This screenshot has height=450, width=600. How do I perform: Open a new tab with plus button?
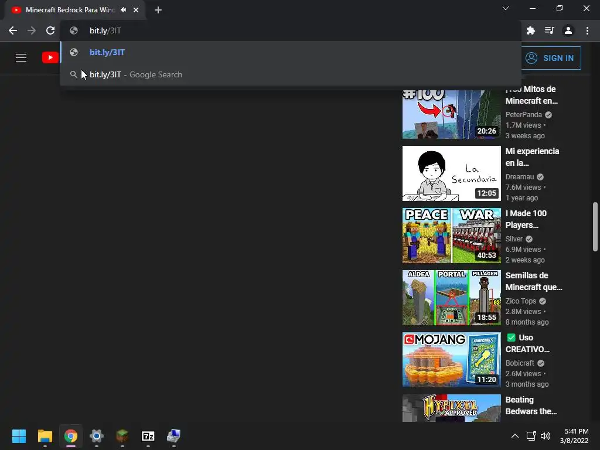pyautogui.click(x=158, y=10)
